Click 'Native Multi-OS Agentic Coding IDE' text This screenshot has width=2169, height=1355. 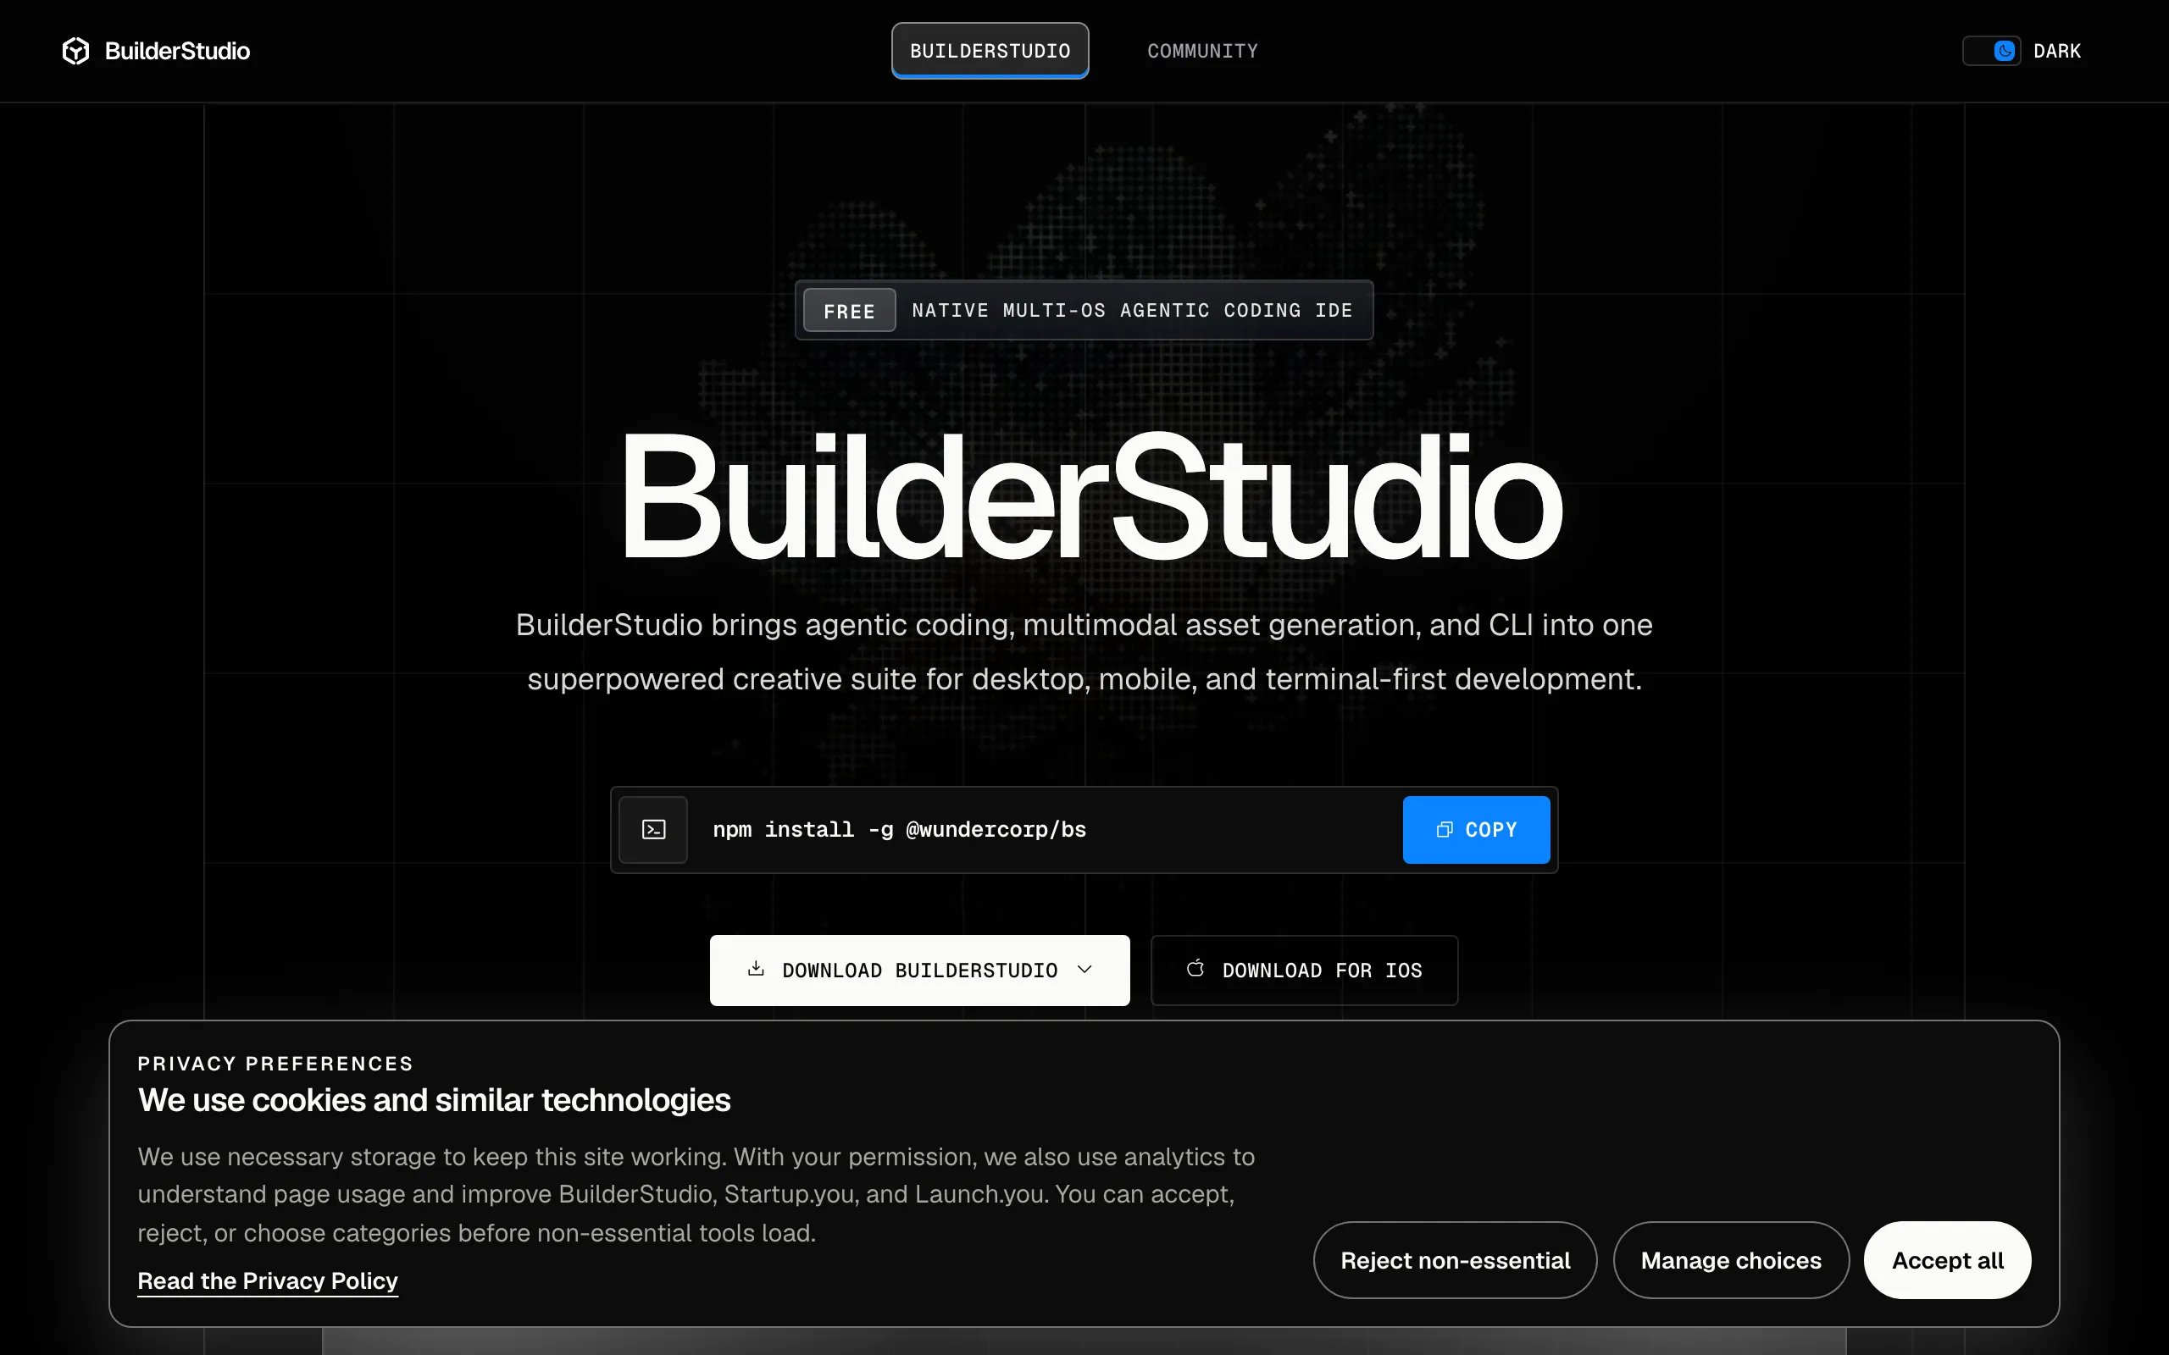1132,310
